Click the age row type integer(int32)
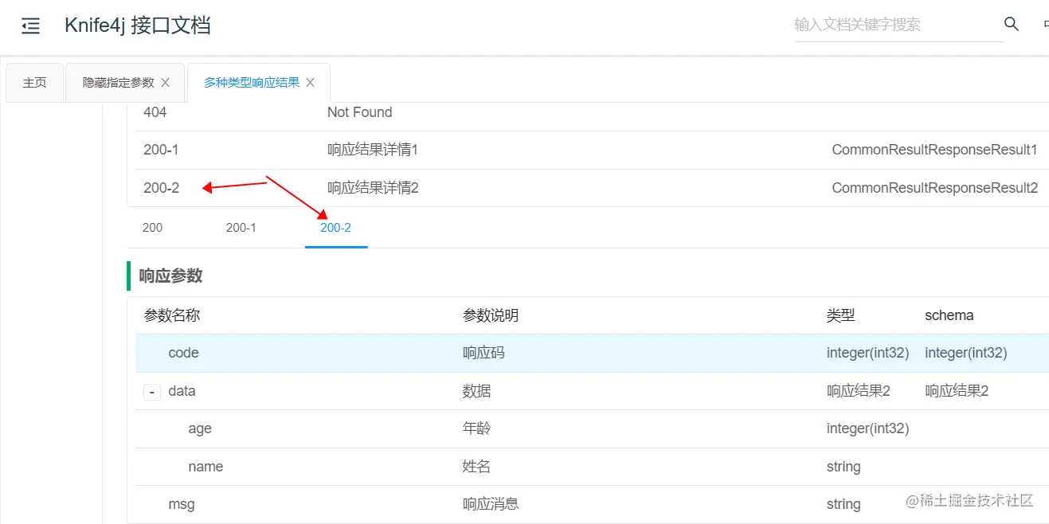The height and width of the screenshot is (524, 1049). click(x=868, y=428)
